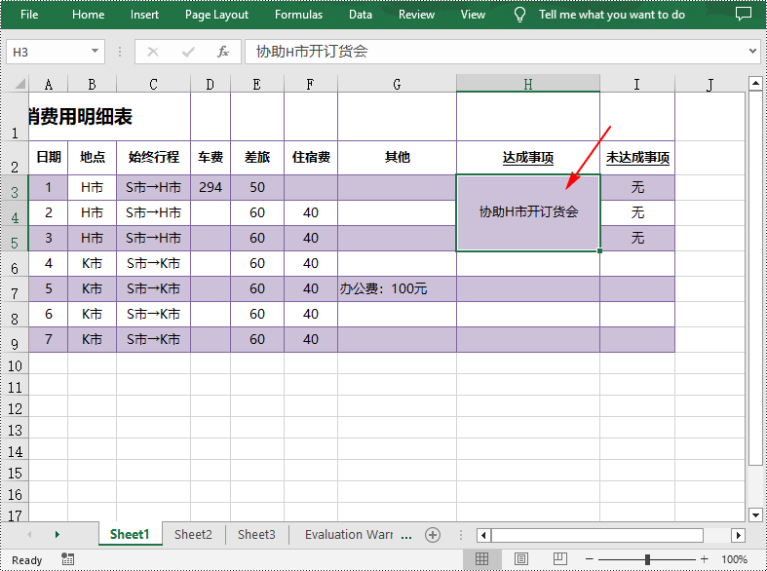The width and height of the screenshot is (767, 571).
Task: Click the Cancel X icon in formula bar
Action: [x=153, y=52]
